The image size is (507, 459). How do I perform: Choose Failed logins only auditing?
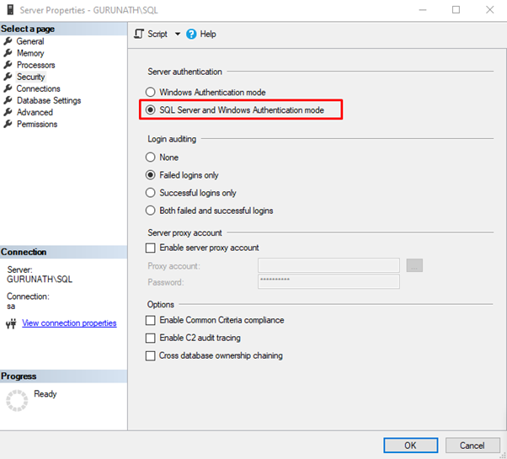[182, 175]
